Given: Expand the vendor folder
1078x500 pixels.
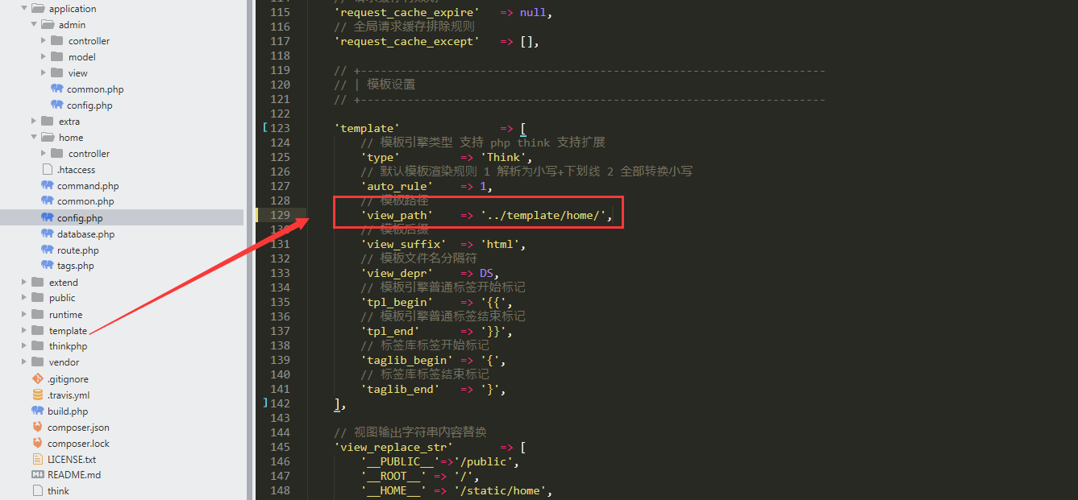Looking at the screenshot, I should coord(23,362).
